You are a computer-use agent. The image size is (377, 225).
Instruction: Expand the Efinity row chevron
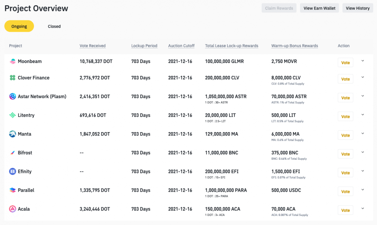pos(363,171)
